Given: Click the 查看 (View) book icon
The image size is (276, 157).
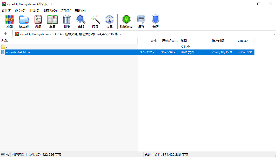Looking at the screenshot, I should [x=52, y=19].
